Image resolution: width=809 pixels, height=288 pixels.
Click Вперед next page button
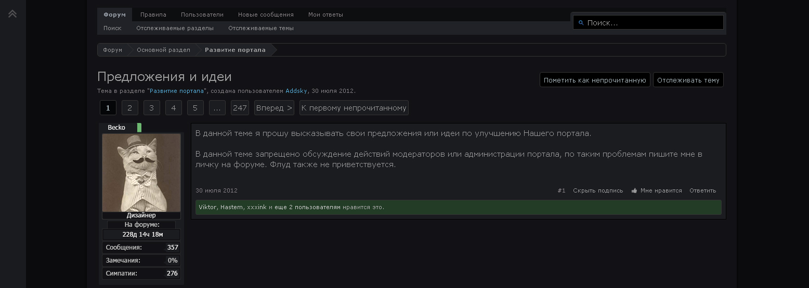[x=274, y=108]
